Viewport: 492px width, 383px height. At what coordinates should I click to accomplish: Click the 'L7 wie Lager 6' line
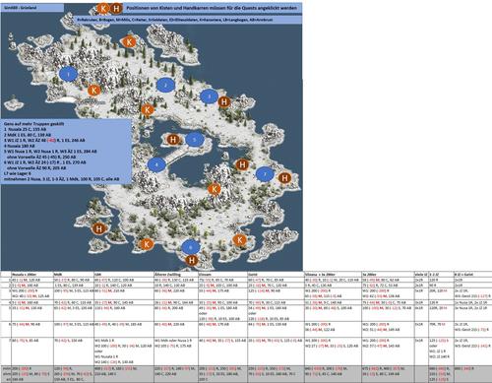click(x=18, y=173)
